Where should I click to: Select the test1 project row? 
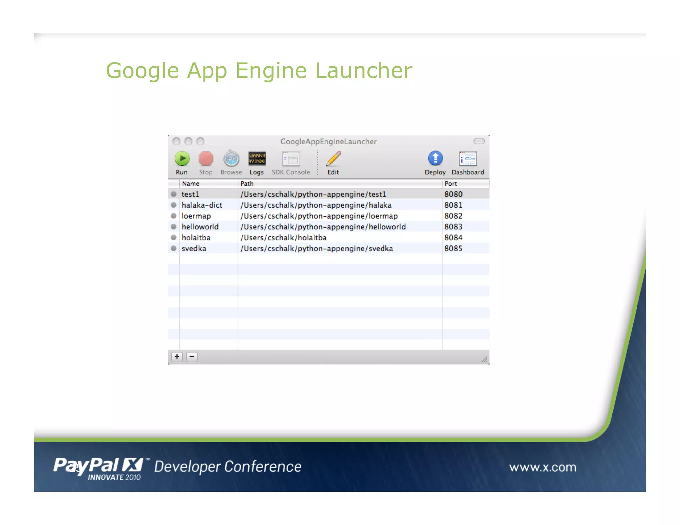[x=328, y=194]
